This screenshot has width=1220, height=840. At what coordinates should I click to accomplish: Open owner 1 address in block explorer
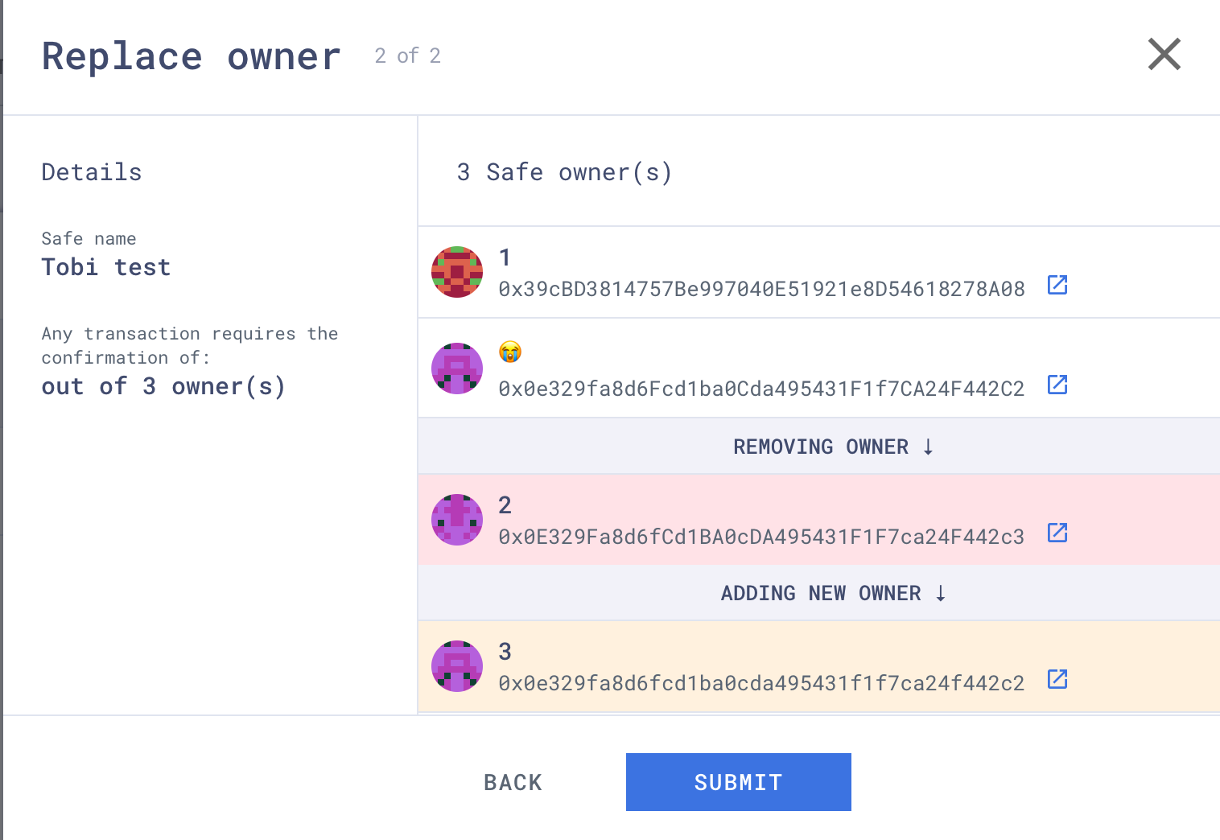pyautogui.click(x=1057, y=285)
